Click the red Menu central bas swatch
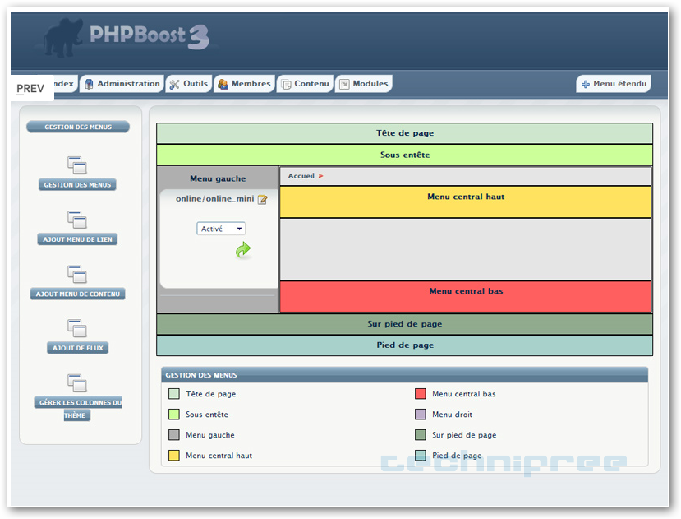 (x=420, y=394)
